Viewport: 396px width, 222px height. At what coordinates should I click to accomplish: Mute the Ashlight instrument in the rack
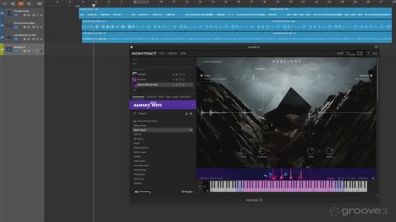(x=176, y=75)
